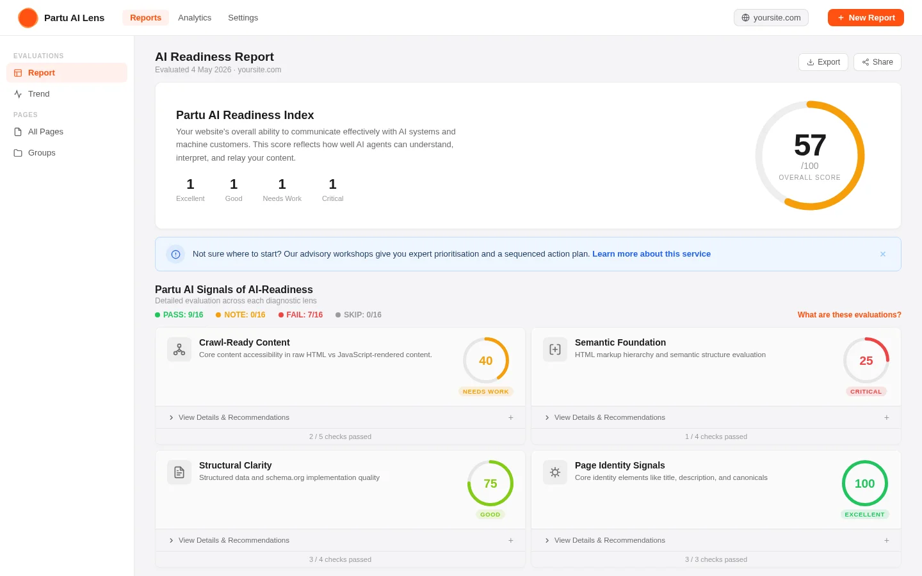Click the Crawl-Ready Content network icon

(x=179, y=349)
